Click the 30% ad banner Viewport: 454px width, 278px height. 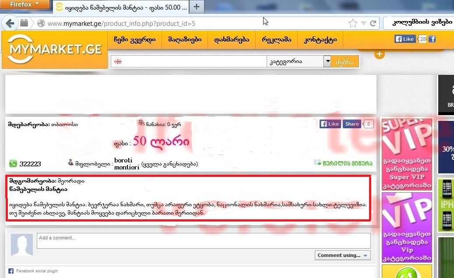[x=446, y=147]
